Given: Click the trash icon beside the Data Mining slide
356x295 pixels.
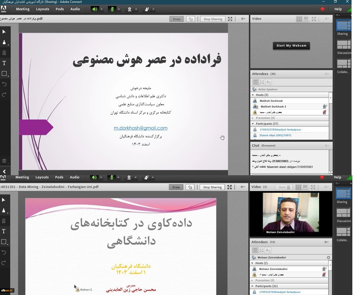Looking at the screenshot, I should click(x=4, y=221).
